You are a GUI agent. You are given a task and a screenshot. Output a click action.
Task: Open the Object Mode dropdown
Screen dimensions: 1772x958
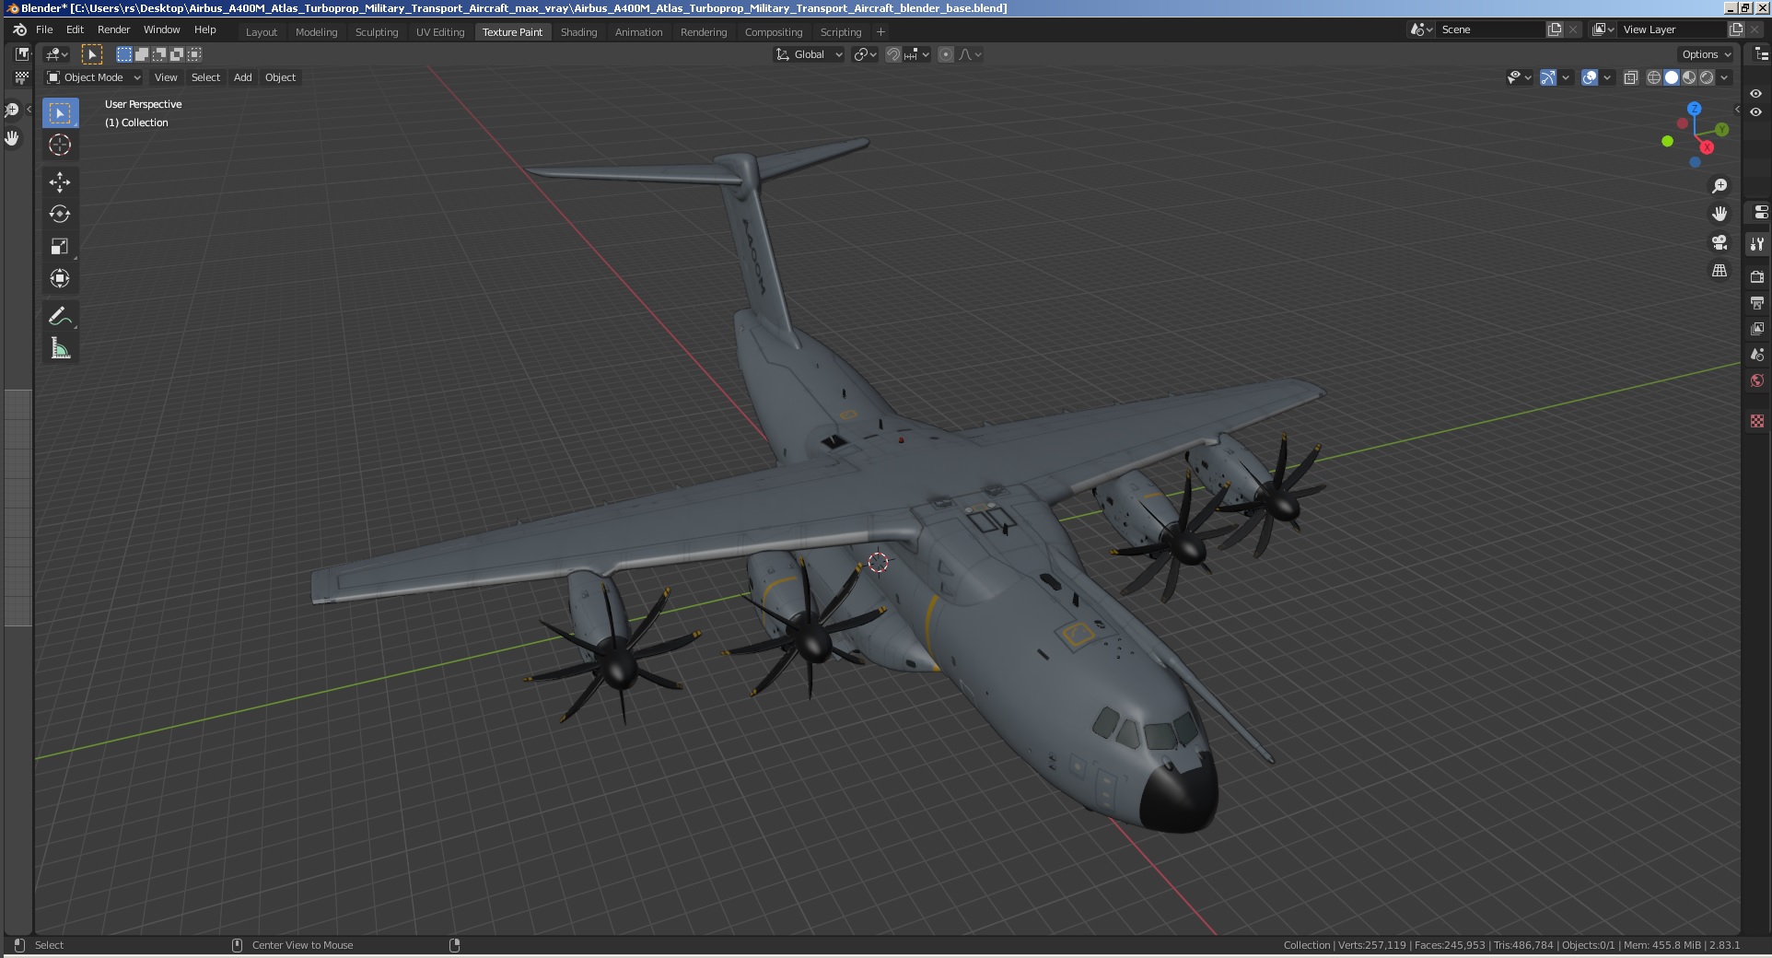coord(94,77)
